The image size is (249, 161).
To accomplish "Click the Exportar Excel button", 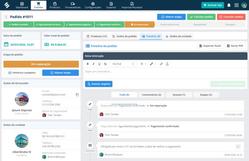I will (x=210, y=46).
